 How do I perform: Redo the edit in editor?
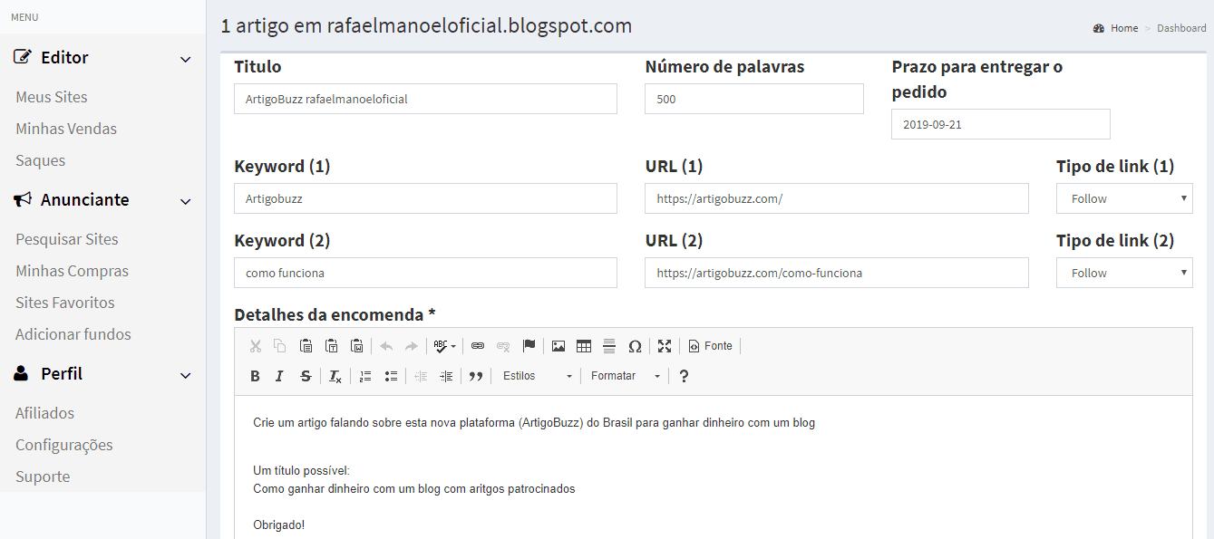click(412, 346)
